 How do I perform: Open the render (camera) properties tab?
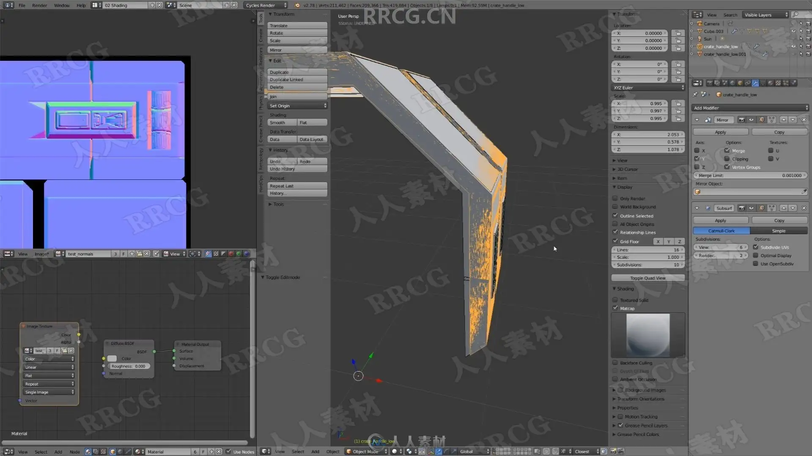point(710,83)
